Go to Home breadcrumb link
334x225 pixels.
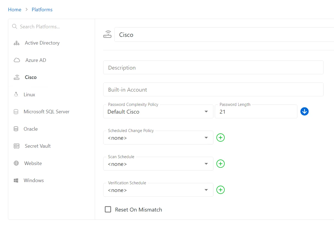click(x=15, y=10)
